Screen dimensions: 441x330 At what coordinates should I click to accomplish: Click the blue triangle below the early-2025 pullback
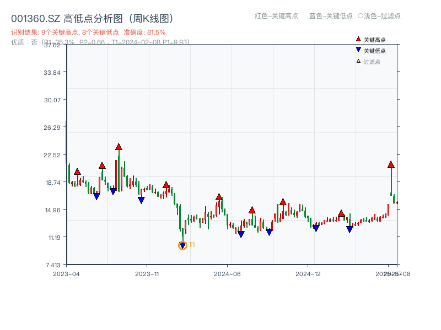[x=349, y=228]
